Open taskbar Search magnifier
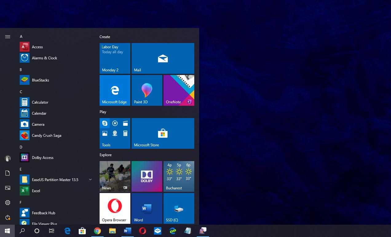The image size is (391, 237). click(x=22, y=231)
